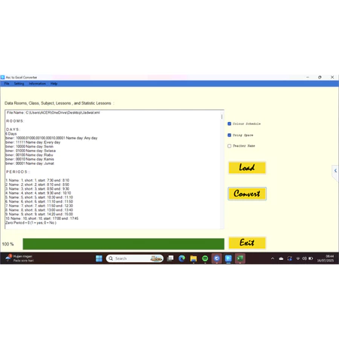Screen dimensions: 339x339
Task: Open Spotify from the taskbar
Action: 205,258
